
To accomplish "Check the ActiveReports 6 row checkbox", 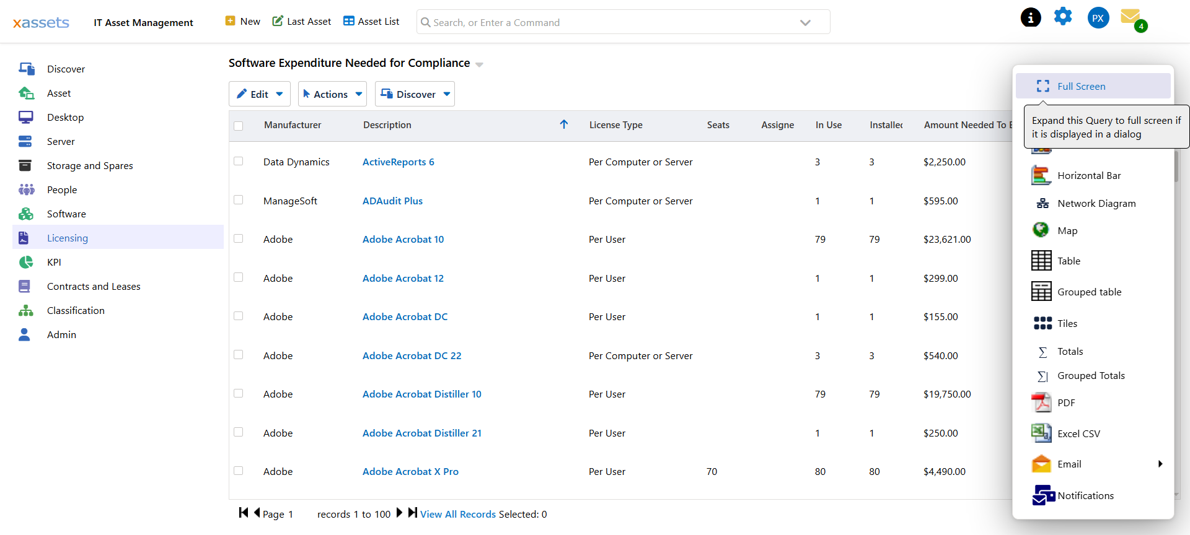I will 238,161.
